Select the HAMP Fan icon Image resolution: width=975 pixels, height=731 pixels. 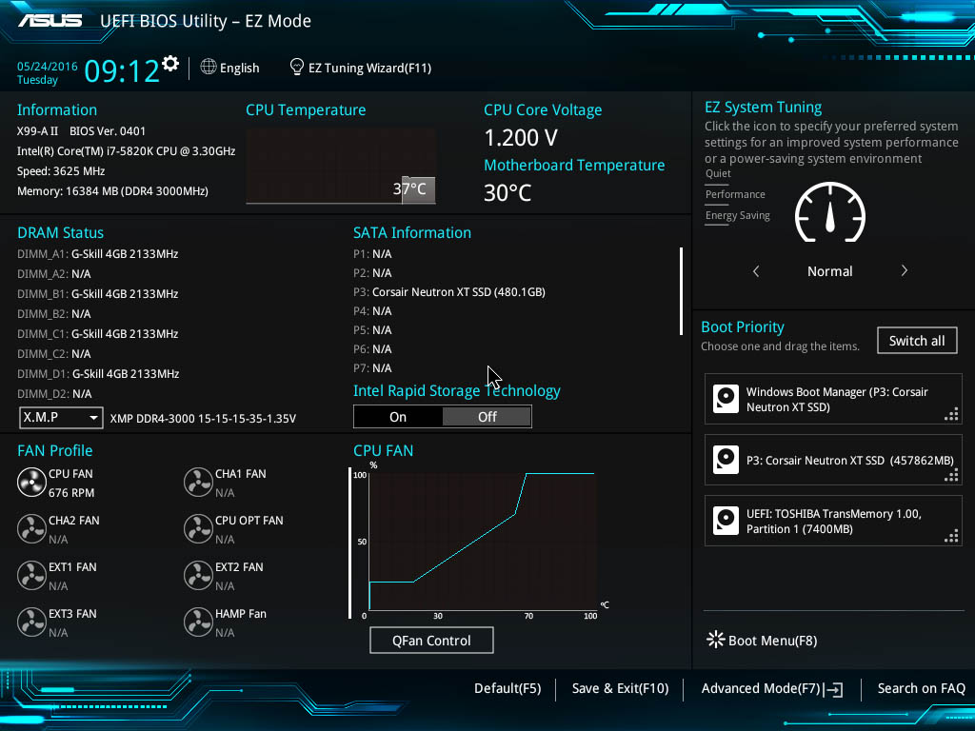198,622
